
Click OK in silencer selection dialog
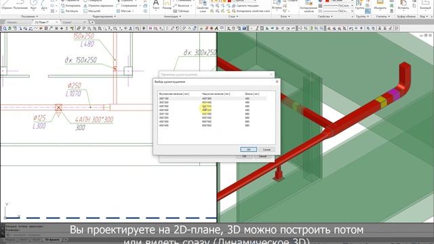pos(248,149)
